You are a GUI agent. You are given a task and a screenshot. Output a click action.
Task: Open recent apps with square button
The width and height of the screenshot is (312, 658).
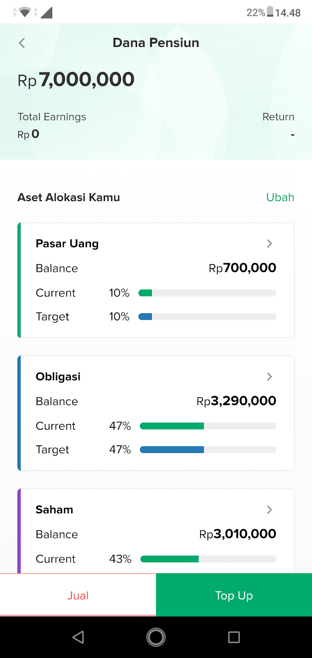click(234, 637)
